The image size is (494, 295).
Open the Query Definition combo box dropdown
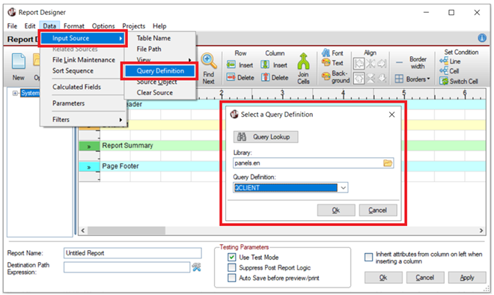(x=343, y=188)
